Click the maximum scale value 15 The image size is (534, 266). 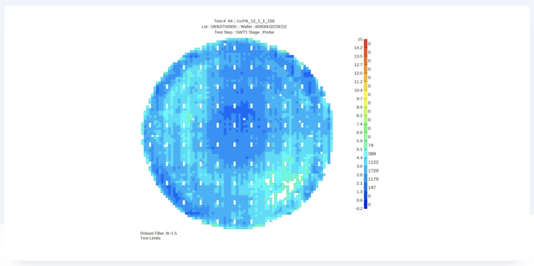click(x=360, y=40)
